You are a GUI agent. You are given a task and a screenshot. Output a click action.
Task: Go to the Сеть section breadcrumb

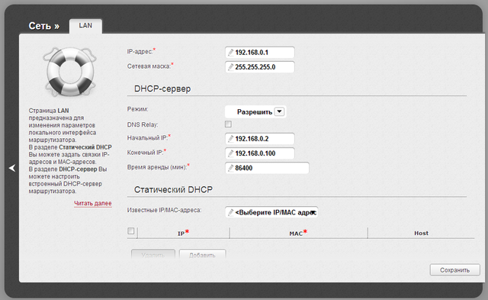coord(44,26)
